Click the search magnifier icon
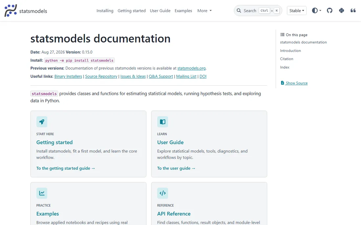Viewport: 361px width, 225px height. click(239, 10)
